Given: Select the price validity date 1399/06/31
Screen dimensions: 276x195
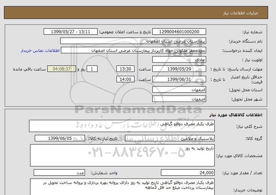Looking at the screenshot, I should (x=179, y=79).
